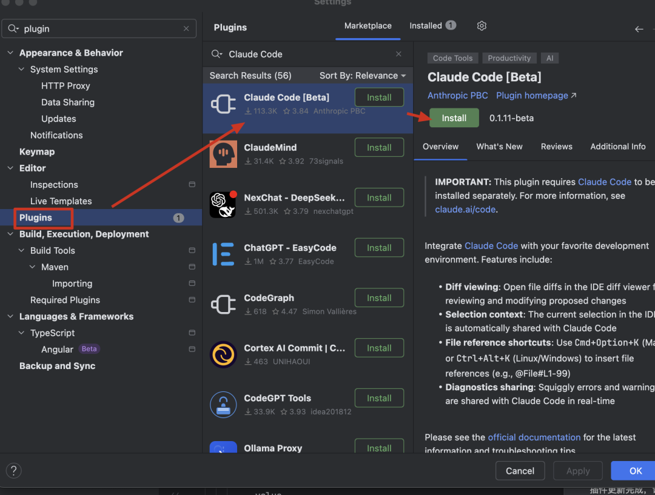The height and width of the screenshot is (495, 655).
Task: Install Claude Code from the detail panel
Action: coord(454,118)
